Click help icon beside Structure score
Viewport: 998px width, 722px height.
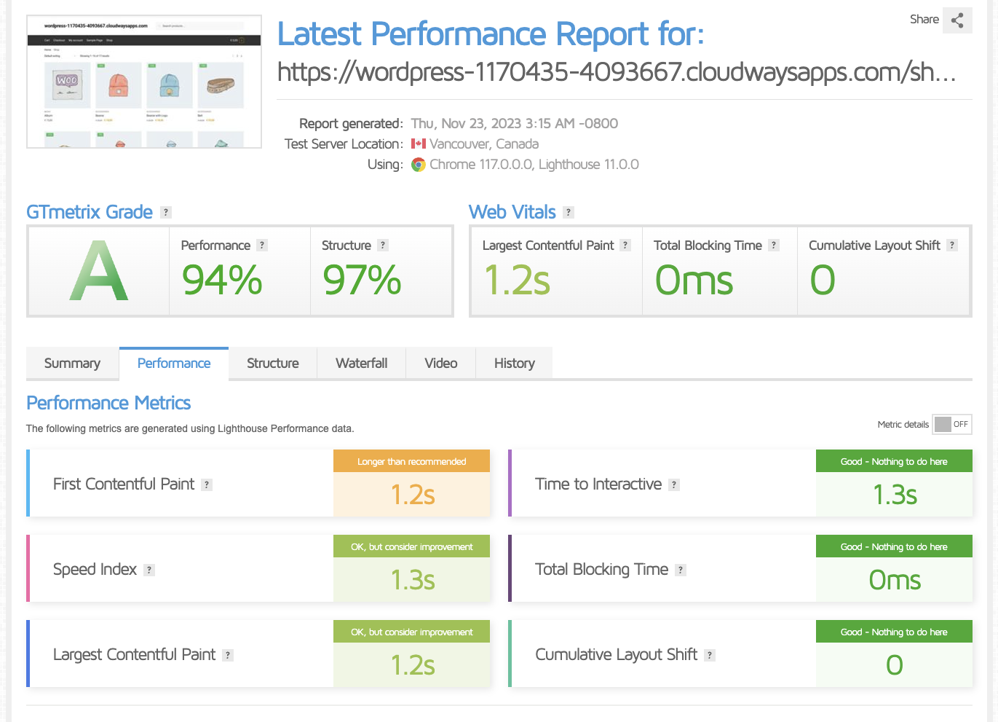pyautogui.click(x=383, y=246)
